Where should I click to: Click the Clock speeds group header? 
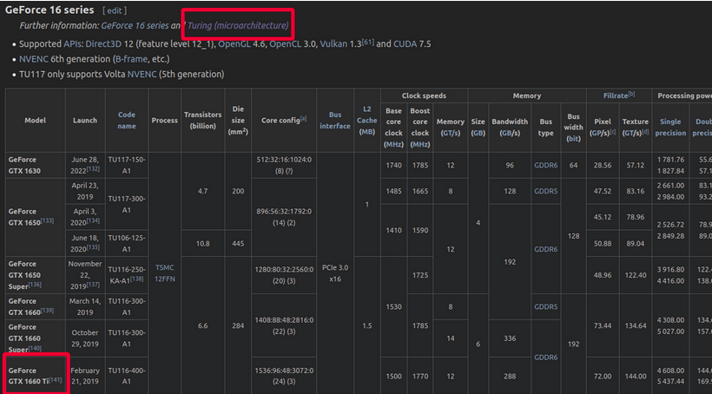[x=424, y=95]
